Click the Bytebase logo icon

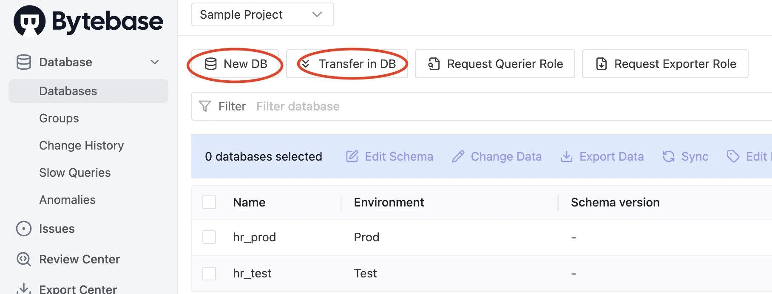pyautogui.click(x=29, y=21)
